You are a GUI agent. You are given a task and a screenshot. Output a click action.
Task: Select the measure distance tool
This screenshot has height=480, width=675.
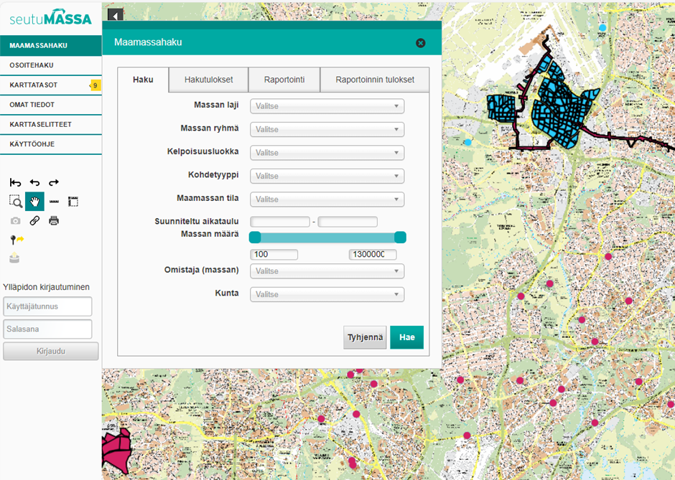(54, 202)
